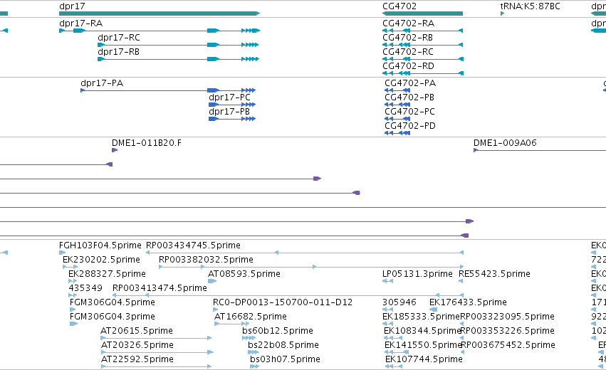Image resolution: width=606 pixels, height=370 pixels.
Task: Click the tRNA:K5:87BC gene marker
Action: pos(503,14)
